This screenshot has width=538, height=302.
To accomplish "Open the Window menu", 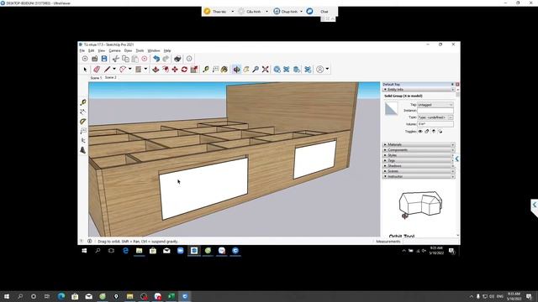I will pyautogui.click(x=154, y=50).
